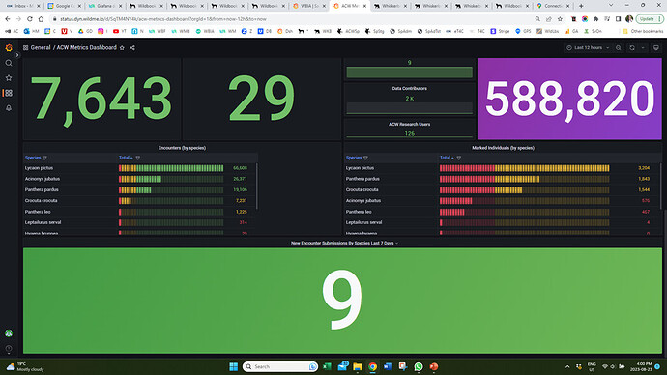The image size is (667, 375).
Task: Sort Marked Individuals by Total column
Action: [447, 158]
